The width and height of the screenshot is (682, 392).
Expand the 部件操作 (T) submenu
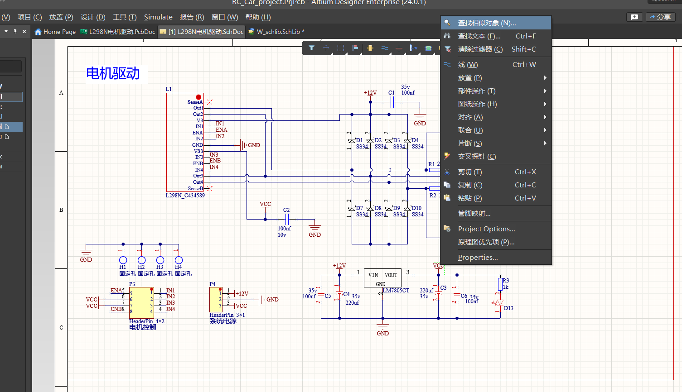496,91
